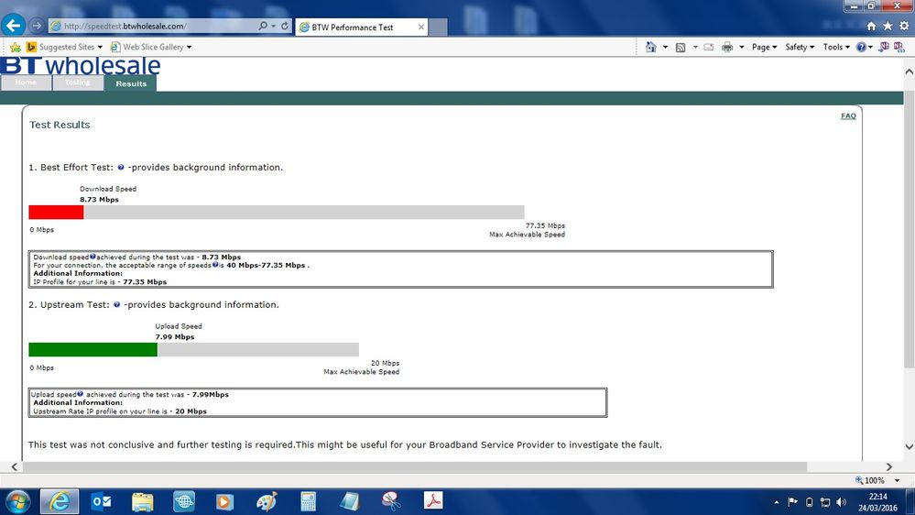Screen dimensions: 915x515
Task: Click the network tray icon
Action: pyautogui.click(x=825, y=502)
